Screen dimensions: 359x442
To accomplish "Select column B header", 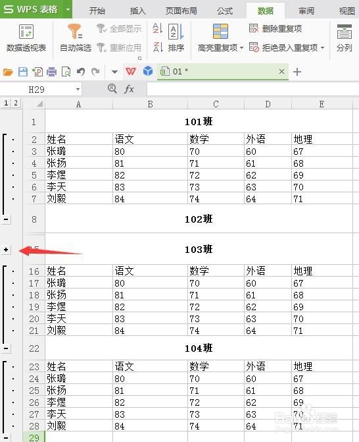I will click(150, 104).
